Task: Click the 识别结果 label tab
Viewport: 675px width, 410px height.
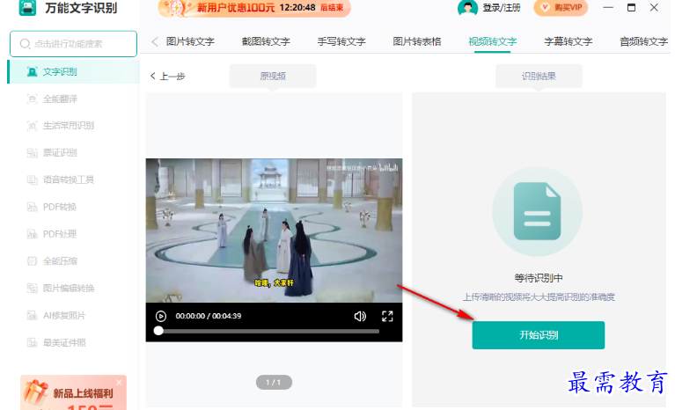Action: pyautogui.click(x=539, y=77)
